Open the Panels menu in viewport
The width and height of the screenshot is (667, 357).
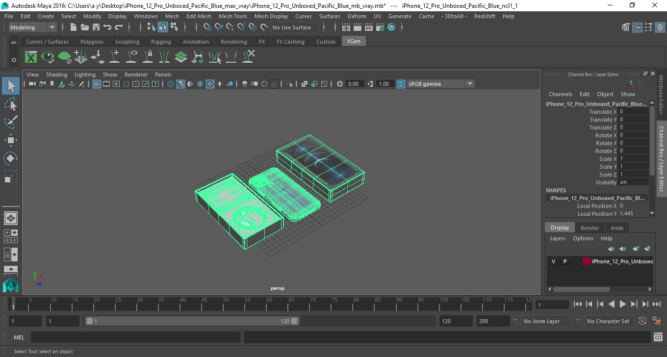(x=163, y=75)
